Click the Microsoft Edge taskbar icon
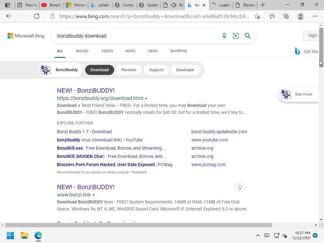 (x=38, y=235)
